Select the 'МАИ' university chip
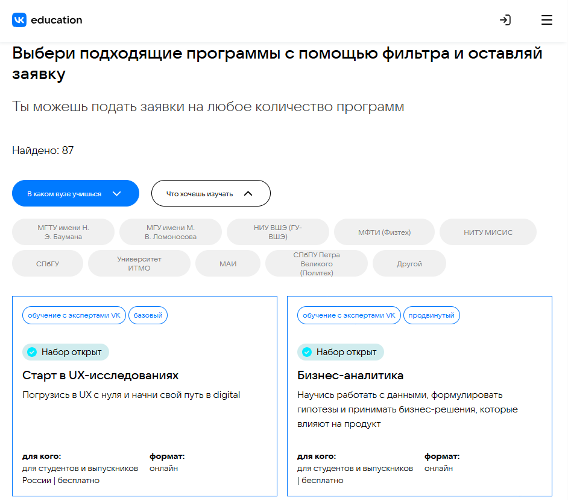 pos(228,264)
